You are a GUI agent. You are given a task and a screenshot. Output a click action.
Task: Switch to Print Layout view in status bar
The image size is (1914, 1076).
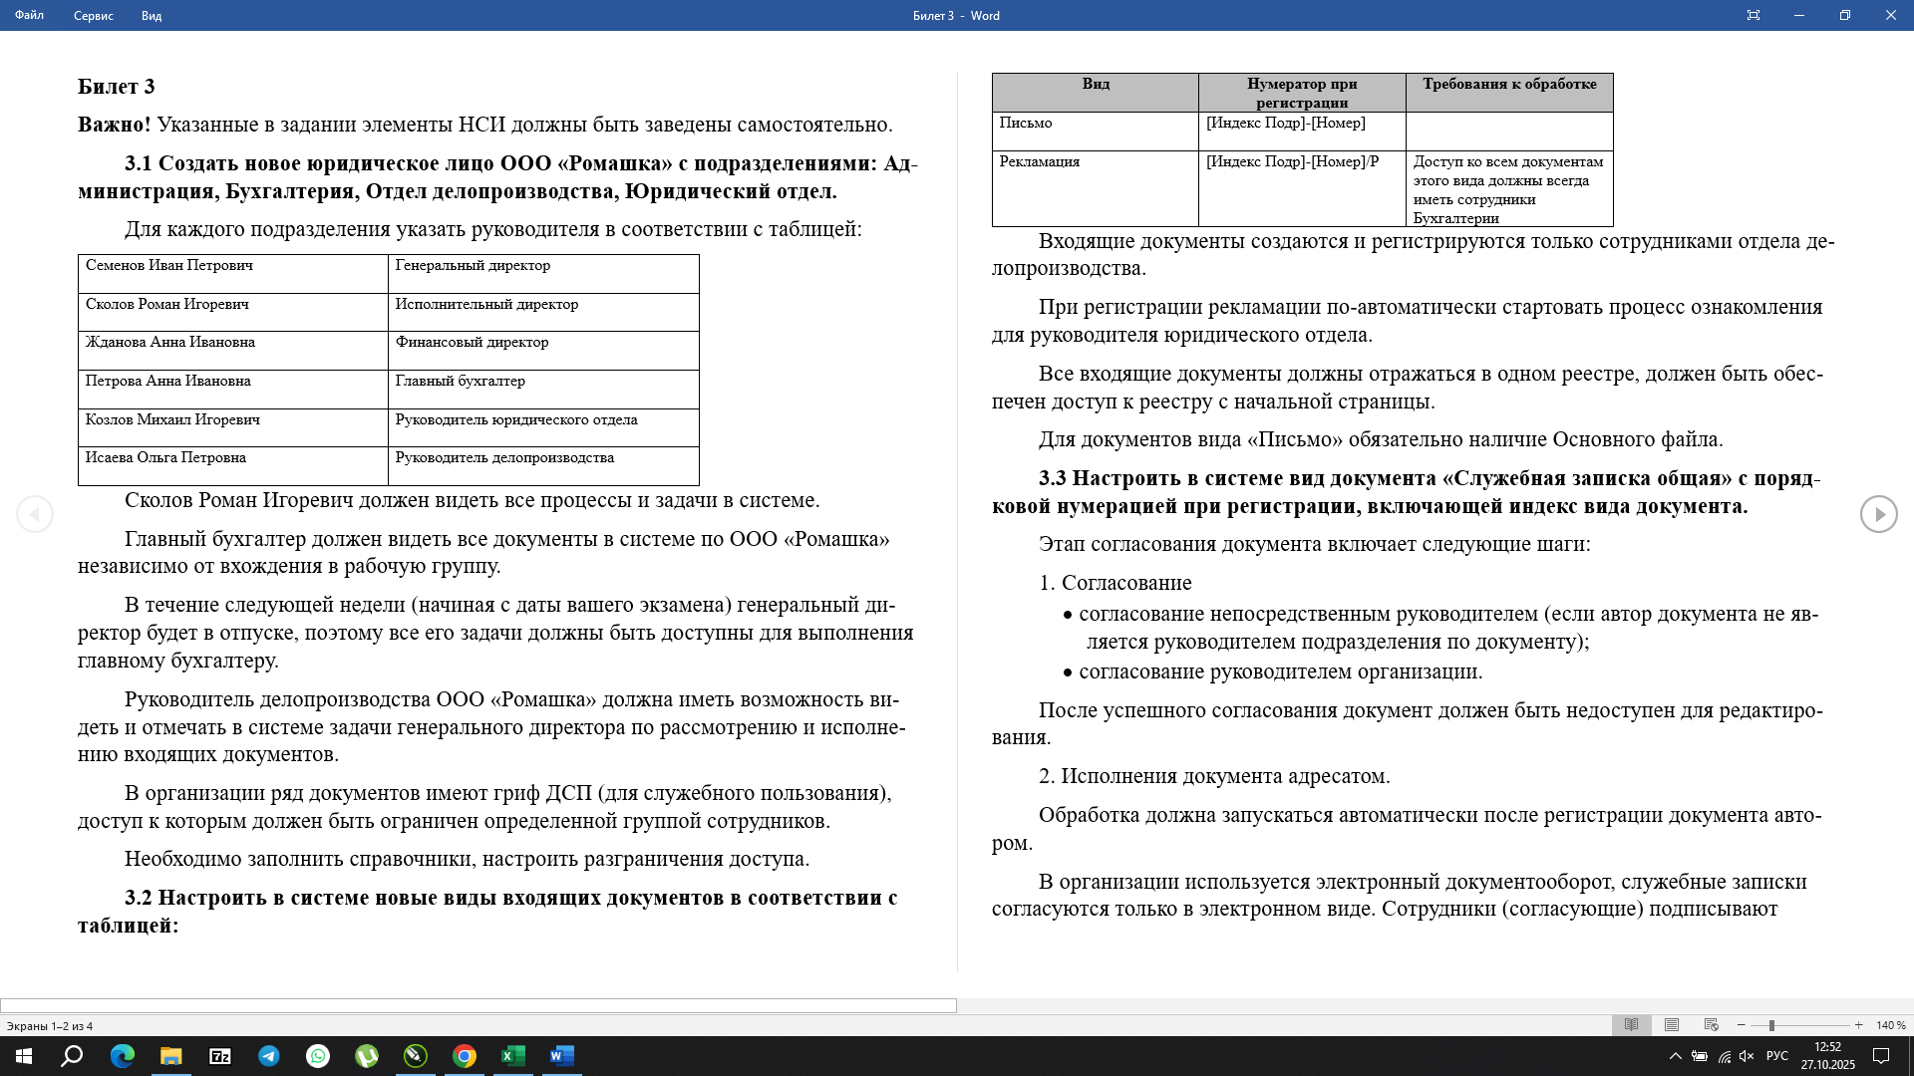click(x=1671, y=1024)
